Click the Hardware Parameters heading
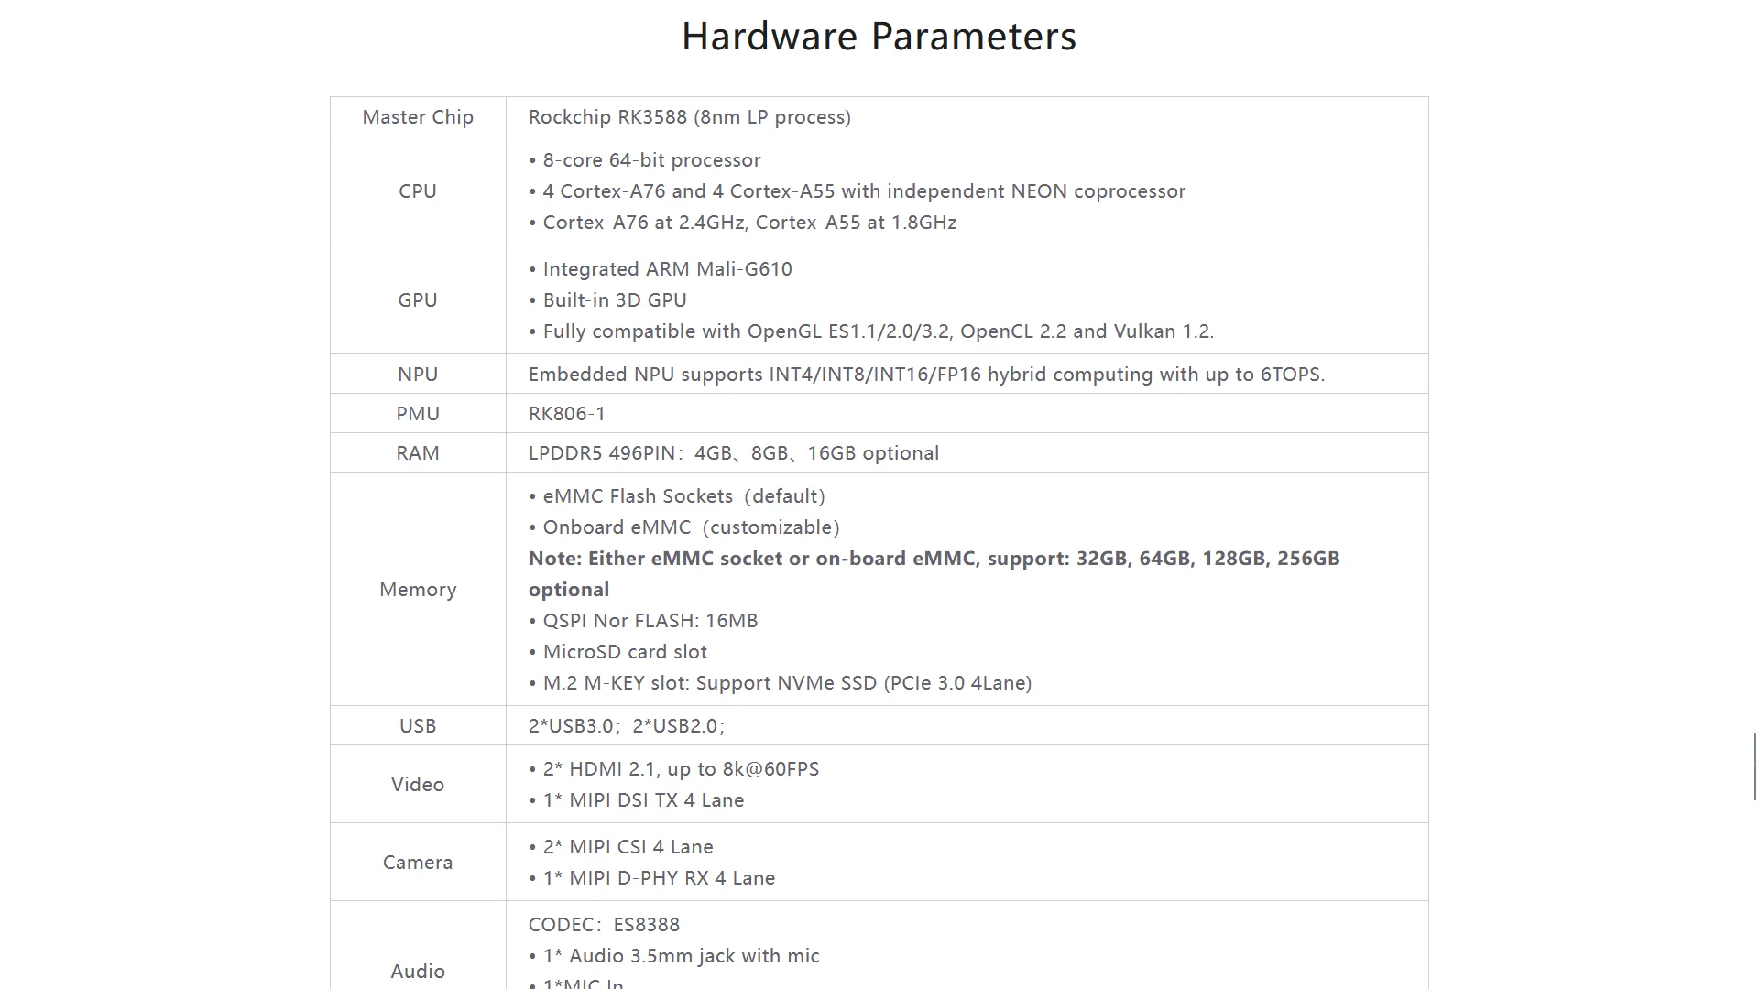This screenshot has width=1759, height=989. [x=879, y=37]
